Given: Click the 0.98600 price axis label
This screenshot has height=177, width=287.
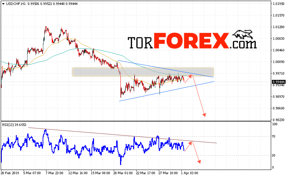Looking at the screenshot, I should point(279,108).
